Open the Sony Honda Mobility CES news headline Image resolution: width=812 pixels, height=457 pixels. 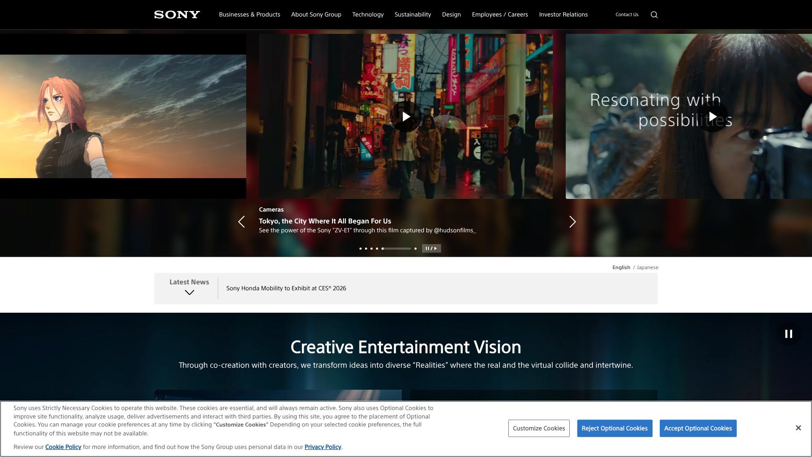point(286,288)
